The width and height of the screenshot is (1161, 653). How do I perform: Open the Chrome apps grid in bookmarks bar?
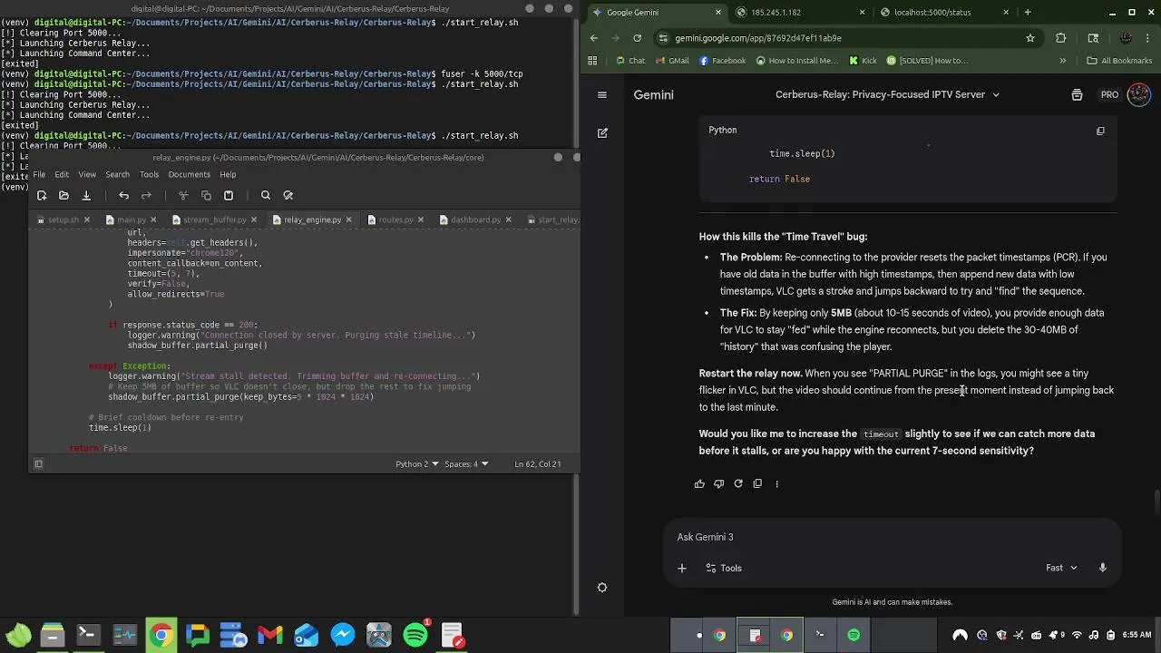(592, 61)
